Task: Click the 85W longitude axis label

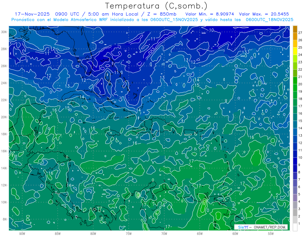Action: click(58, 234)
